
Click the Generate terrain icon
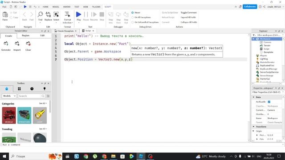6,44
